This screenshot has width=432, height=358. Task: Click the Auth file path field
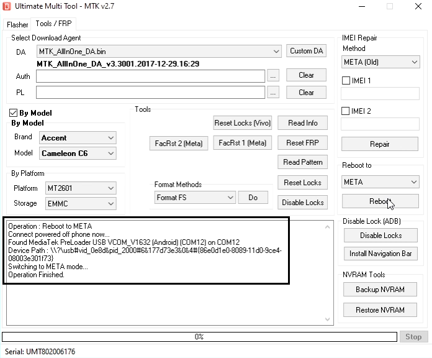[x=150, y=76]
